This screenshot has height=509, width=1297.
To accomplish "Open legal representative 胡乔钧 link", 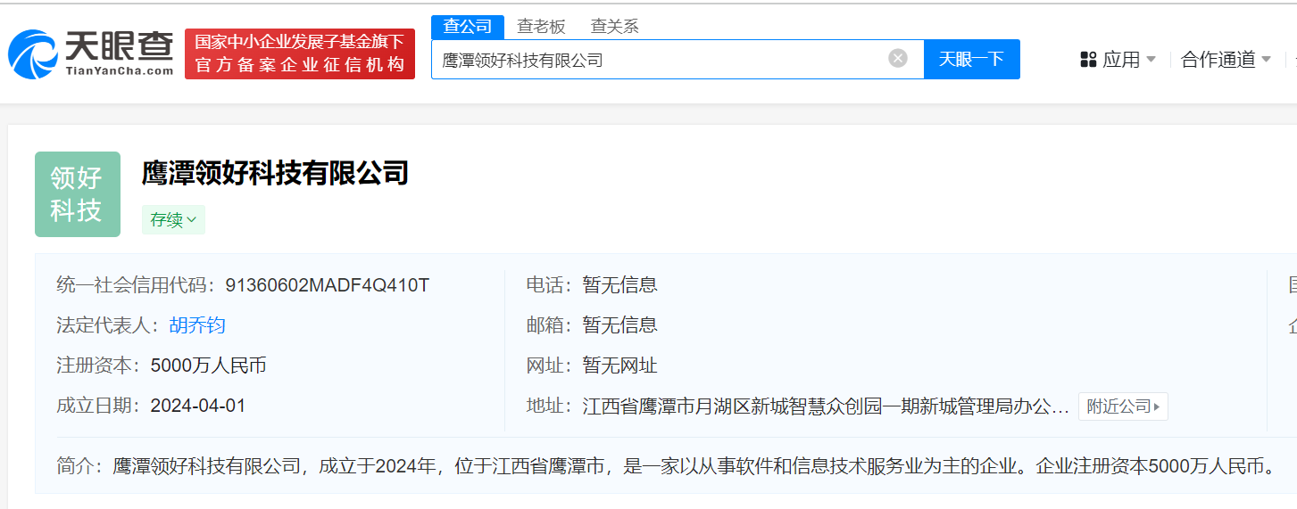I will 197,325.
